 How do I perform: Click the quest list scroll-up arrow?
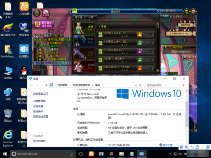click(158, 24)
